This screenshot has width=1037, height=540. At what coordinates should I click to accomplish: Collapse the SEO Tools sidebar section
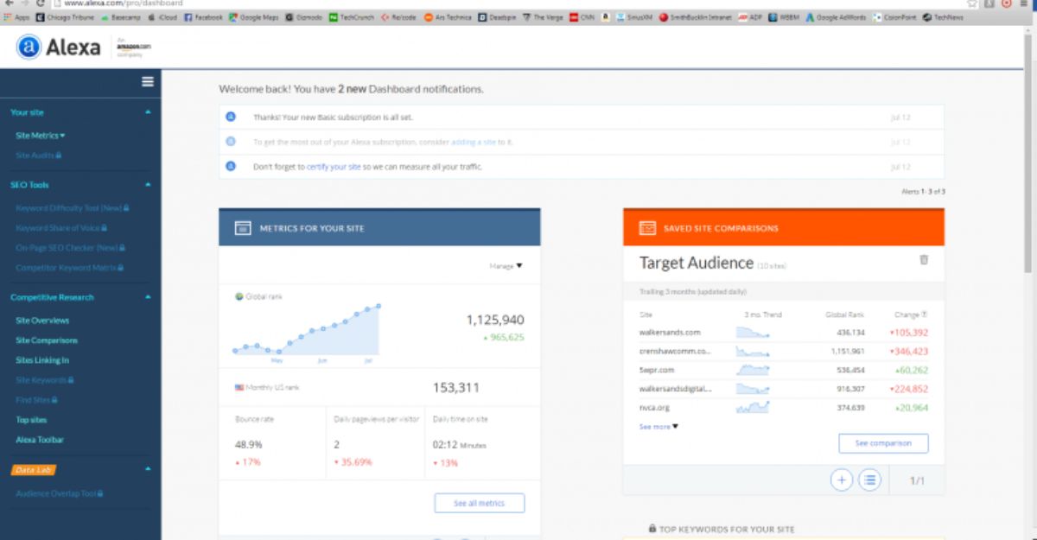click(148, 185)
